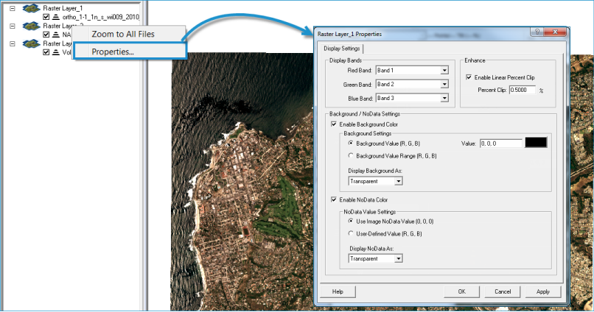Image resolution: width=594 pixels, height=312 pixels.
Task: Click the Help button
Action: 338,291
